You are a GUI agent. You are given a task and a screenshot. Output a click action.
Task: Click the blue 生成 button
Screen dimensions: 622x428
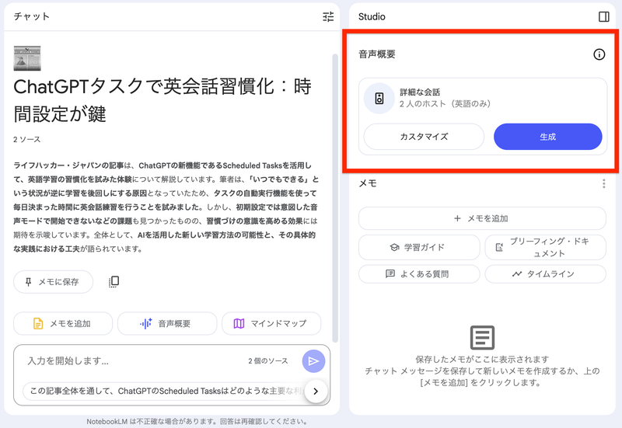pos(548,137)
